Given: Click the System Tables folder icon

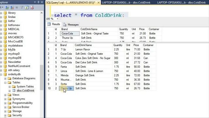Looking at the screenshot, I should pos(14,87).
